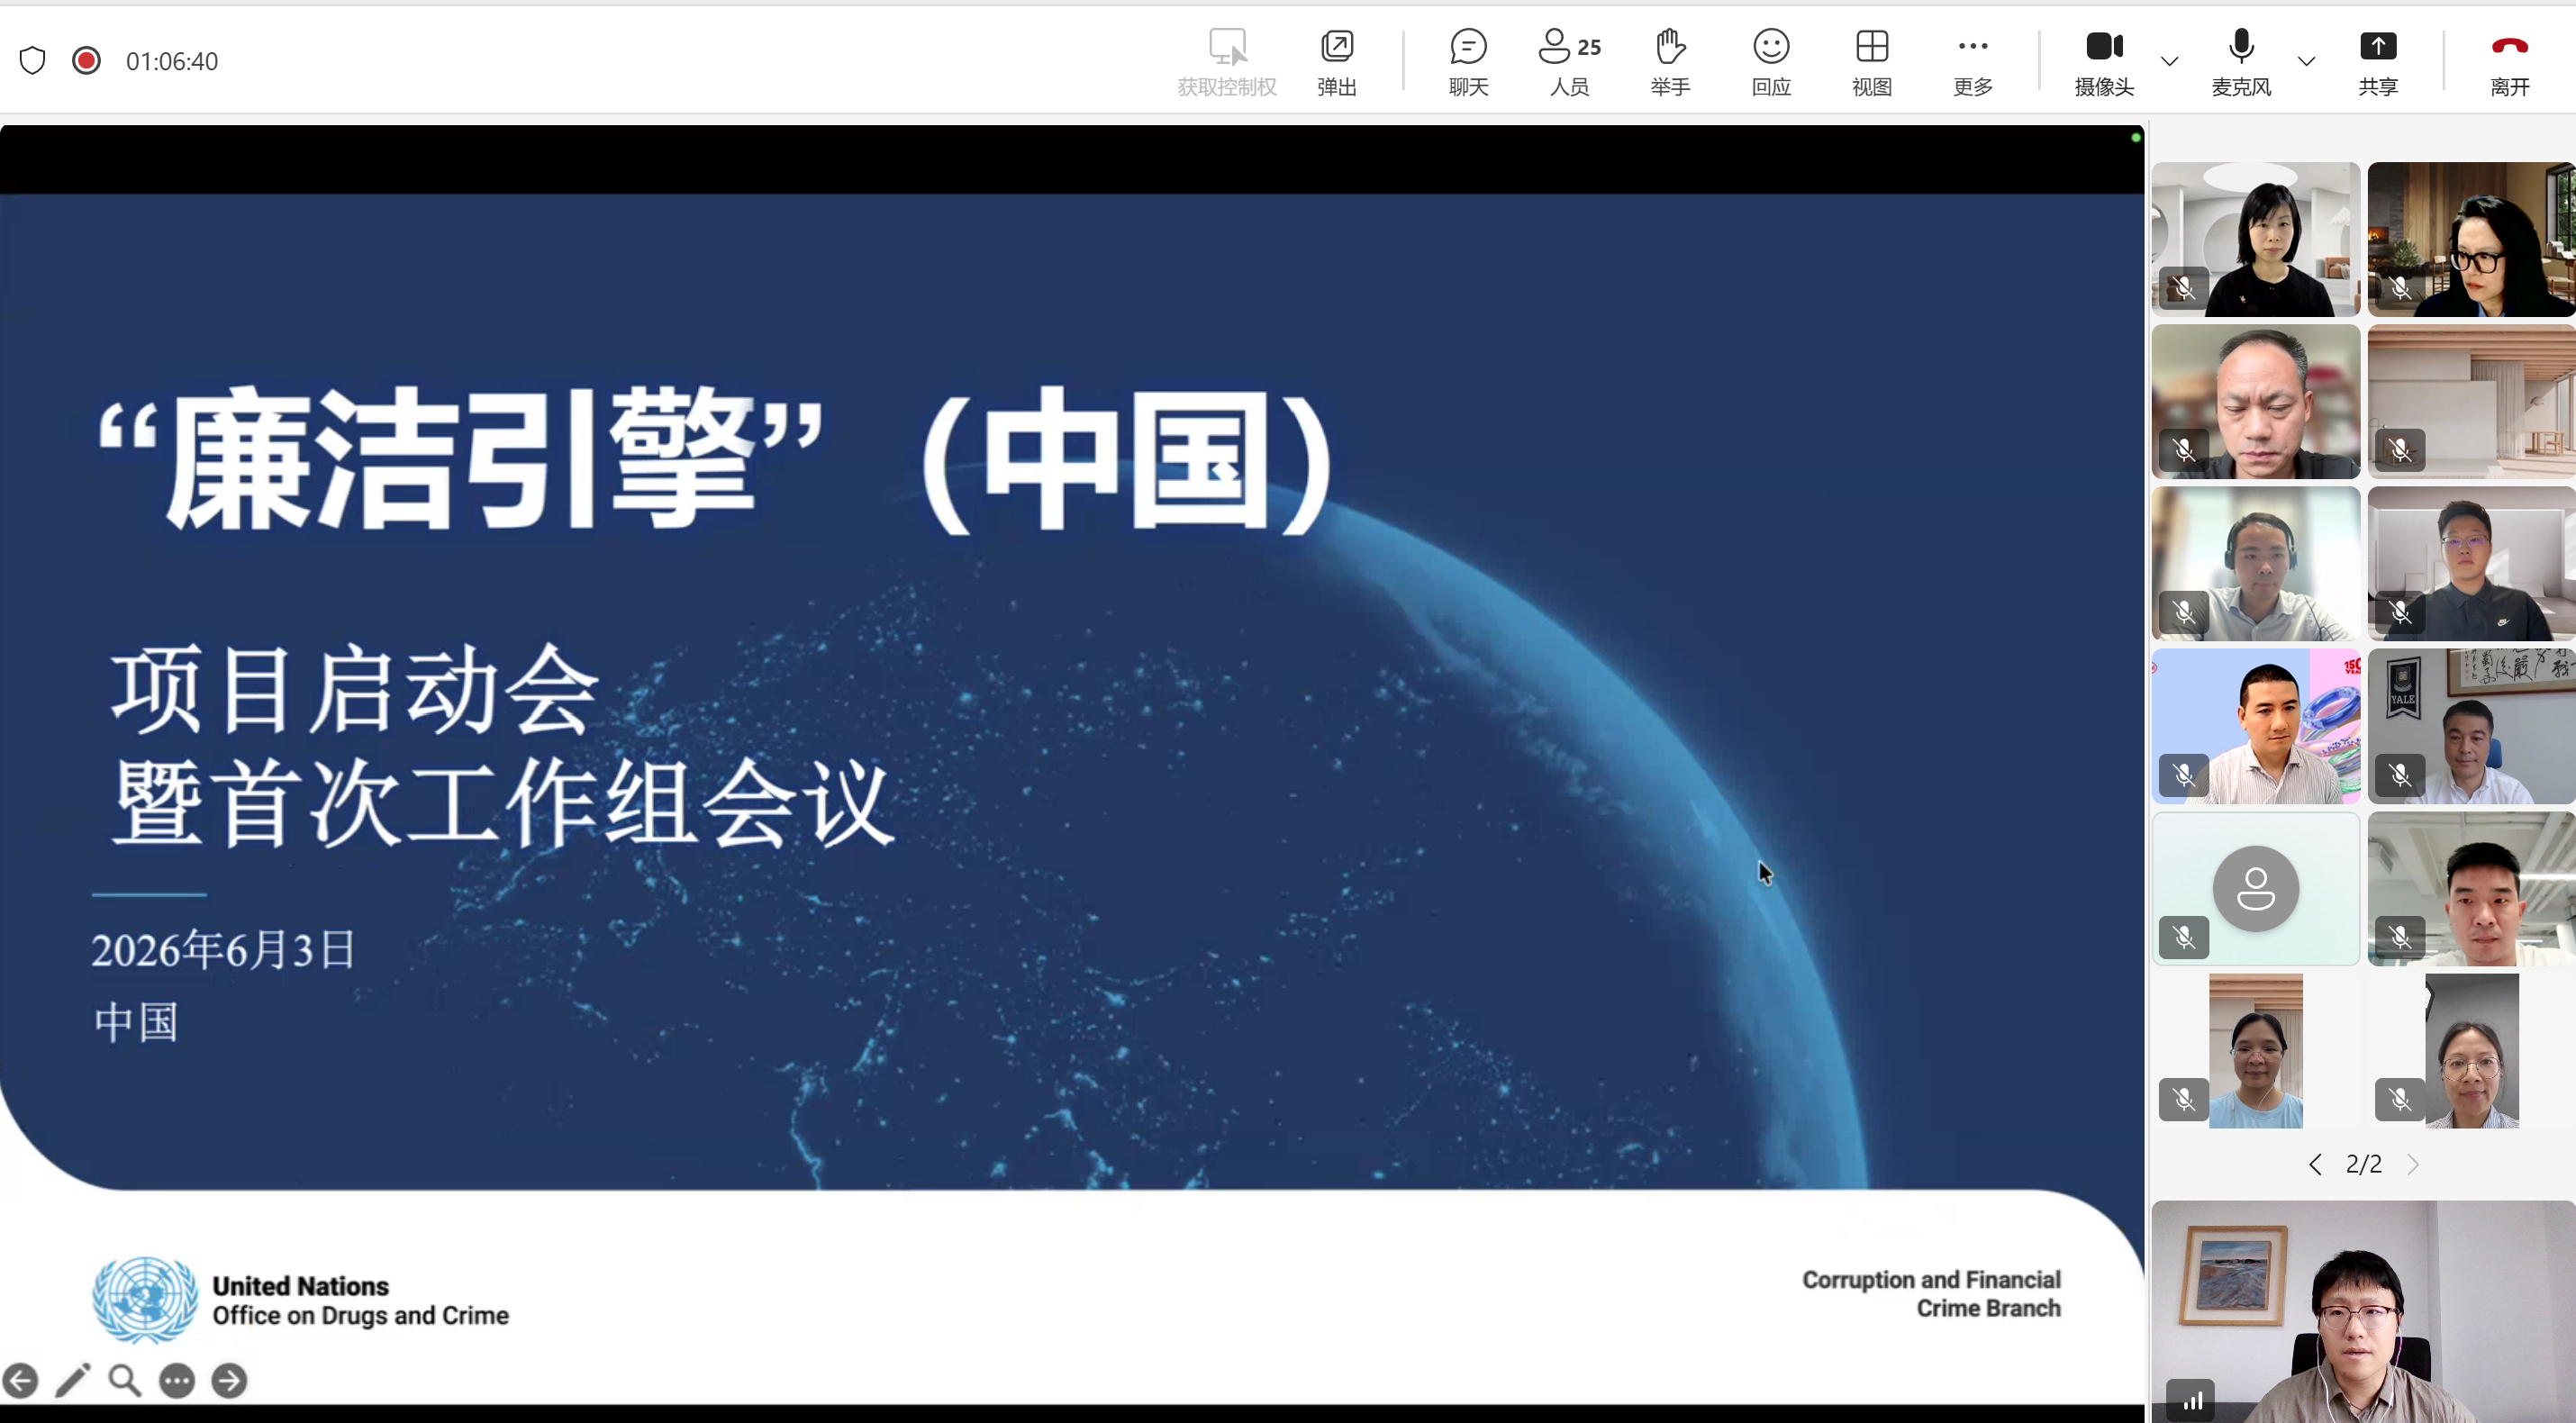Image resolution: width=2576 pixels, height=1423 pixels.
Task: Select the slide pen annotation tool
Action: click(73, 1381)
